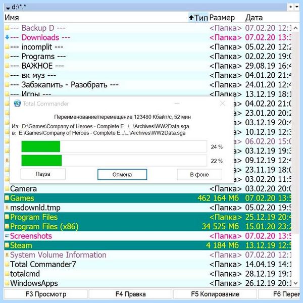This screenshot has height=303, width=303.
Task: Click the Programs folder icon
Action: click(7, 56)
